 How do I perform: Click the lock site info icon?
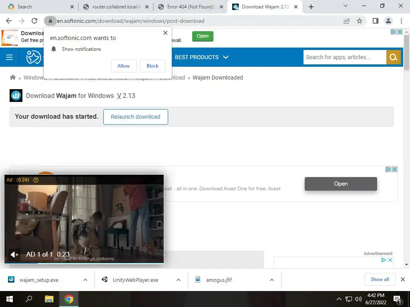(50, 21)
